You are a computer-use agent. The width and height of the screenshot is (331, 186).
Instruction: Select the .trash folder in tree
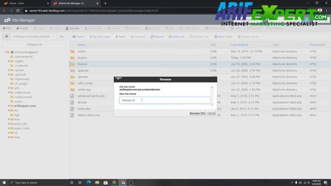(x=18, y=101)
